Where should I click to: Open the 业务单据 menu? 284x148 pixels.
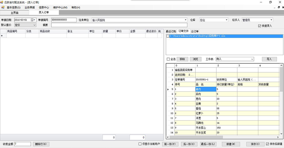click(x=30, y=8)
